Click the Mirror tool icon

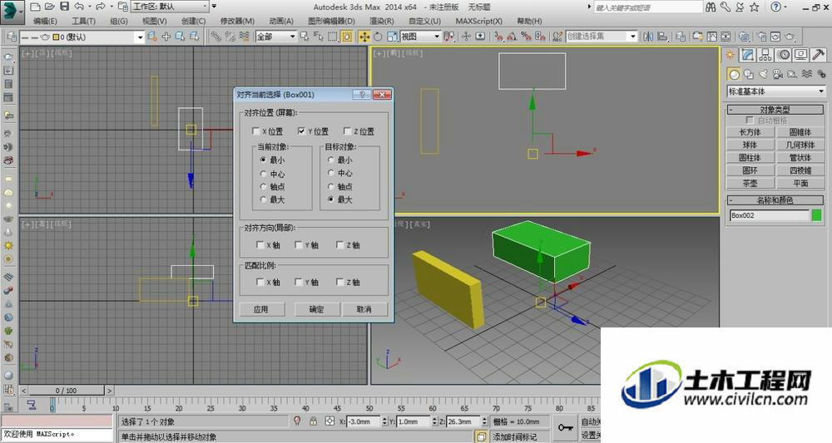point(648,37)
